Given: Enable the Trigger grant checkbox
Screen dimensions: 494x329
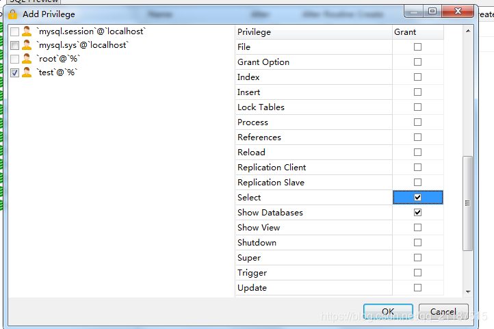Looking at the screenshot, I should tap(417, 273).
